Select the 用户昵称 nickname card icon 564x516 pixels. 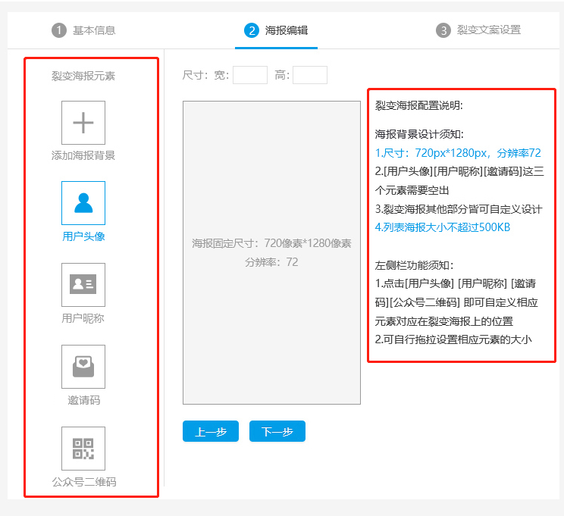pyautogui.click(x=83, y=285)
